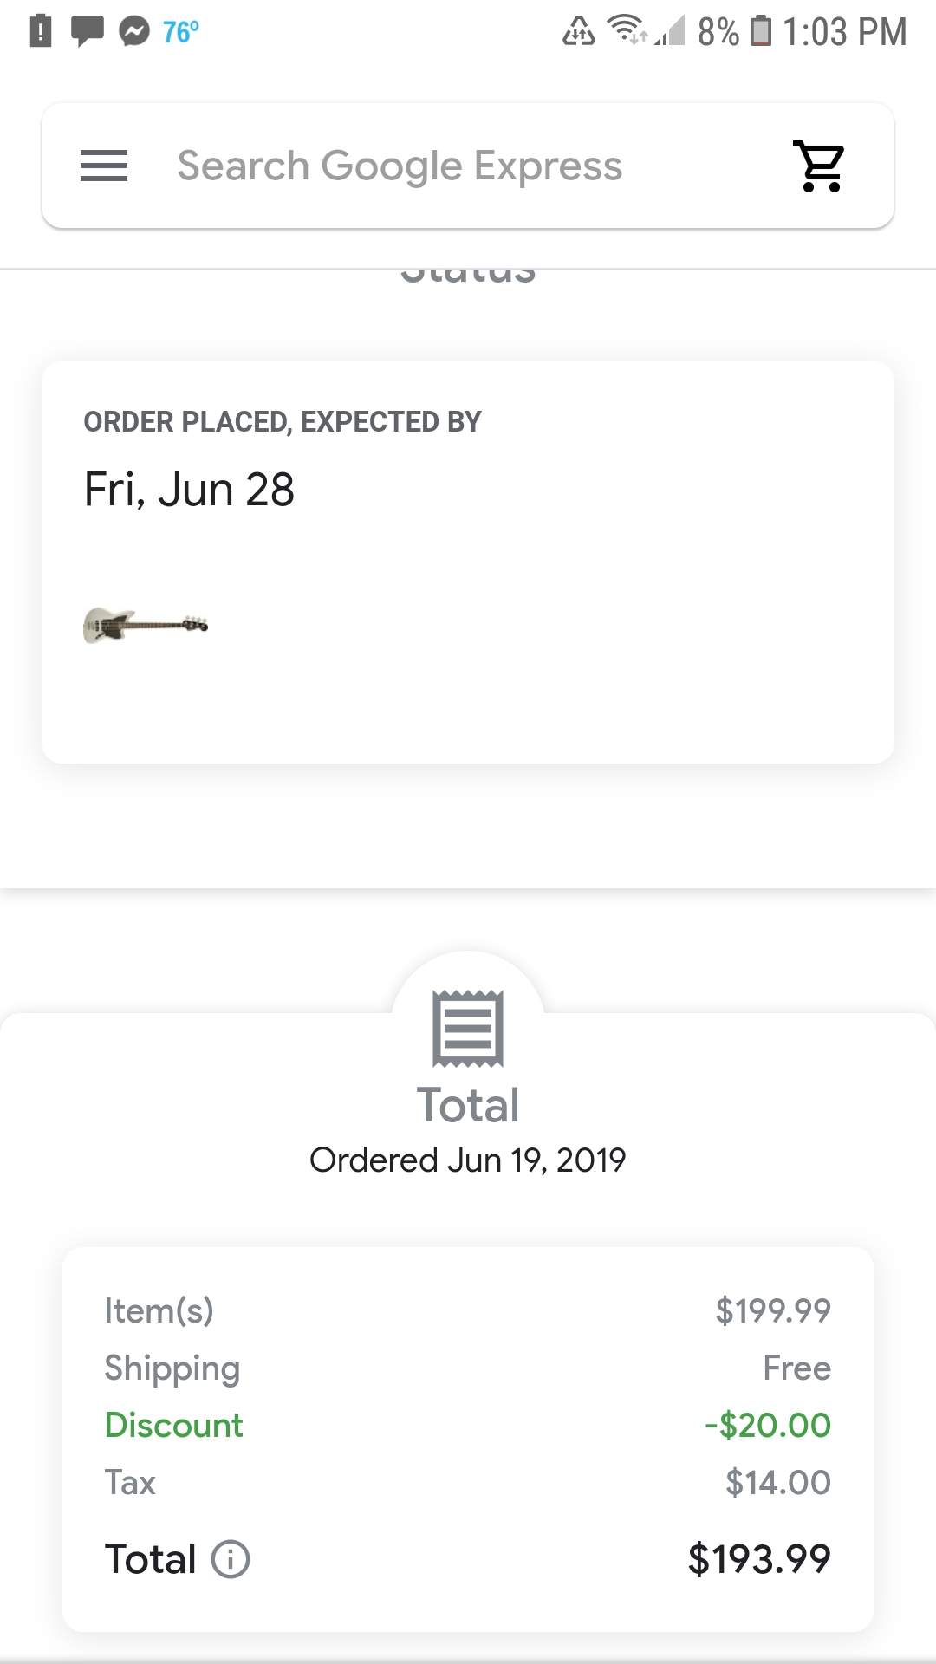
Task: Tap the 1:03 PM clock
Action: (845, 32)
